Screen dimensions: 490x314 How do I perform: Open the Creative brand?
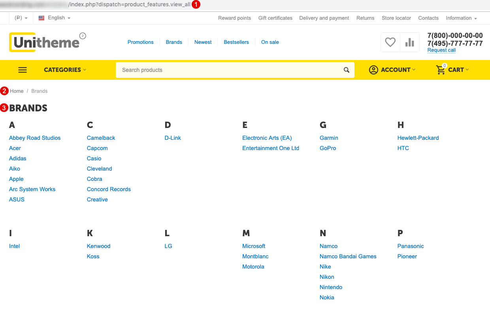(97, 199)
